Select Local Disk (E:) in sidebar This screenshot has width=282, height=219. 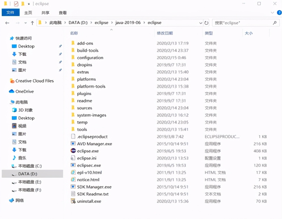click(x=26, y=182)
